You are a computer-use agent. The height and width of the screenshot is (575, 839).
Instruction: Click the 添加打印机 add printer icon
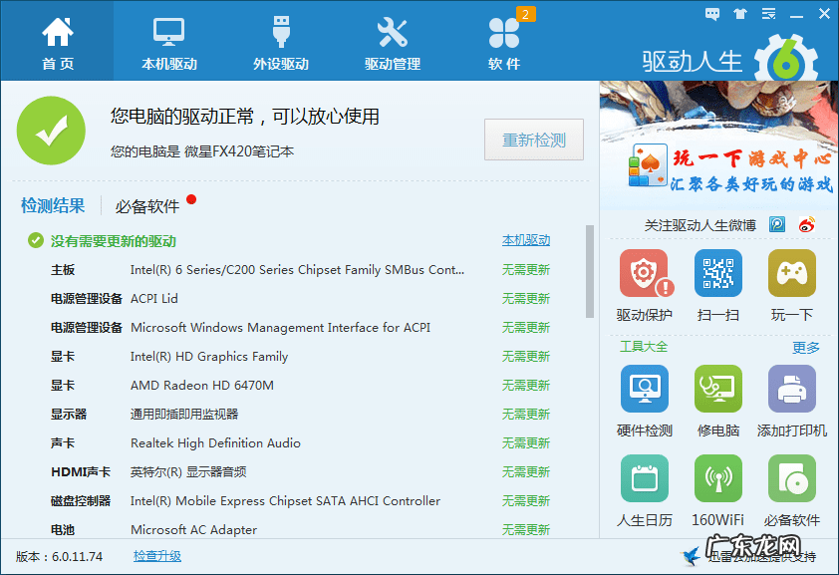(791, 389)
